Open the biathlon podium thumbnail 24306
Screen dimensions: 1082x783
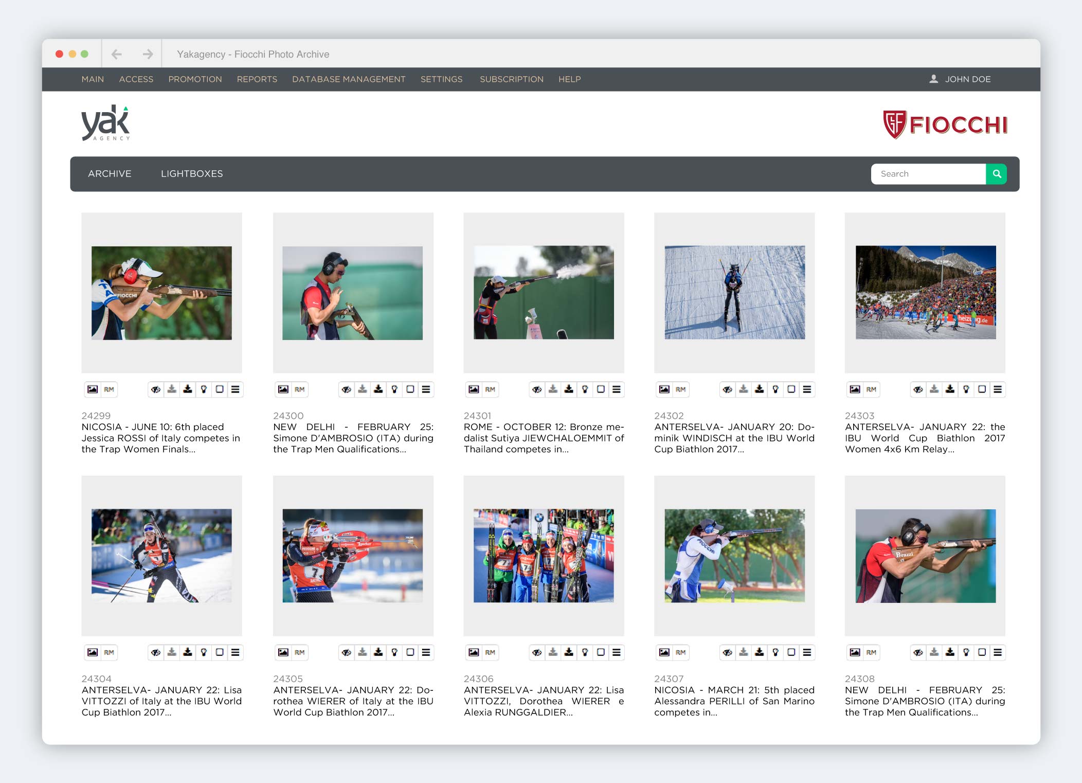coord(544,556)
